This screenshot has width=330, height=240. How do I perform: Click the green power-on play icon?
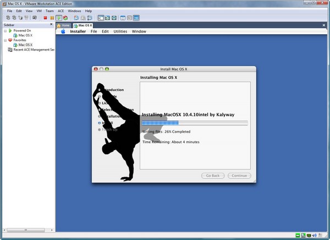[x=59, y=18]
